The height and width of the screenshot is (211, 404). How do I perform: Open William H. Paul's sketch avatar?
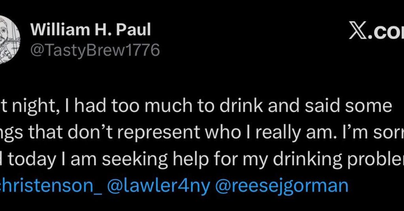pos(10,39)
